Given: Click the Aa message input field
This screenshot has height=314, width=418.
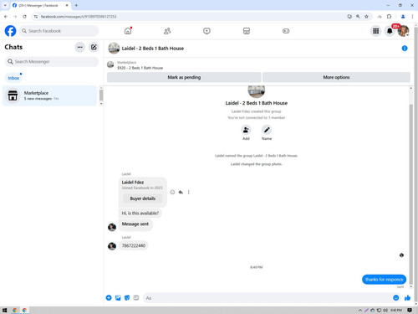Looking at the screenshot, I should coord(267,298).
